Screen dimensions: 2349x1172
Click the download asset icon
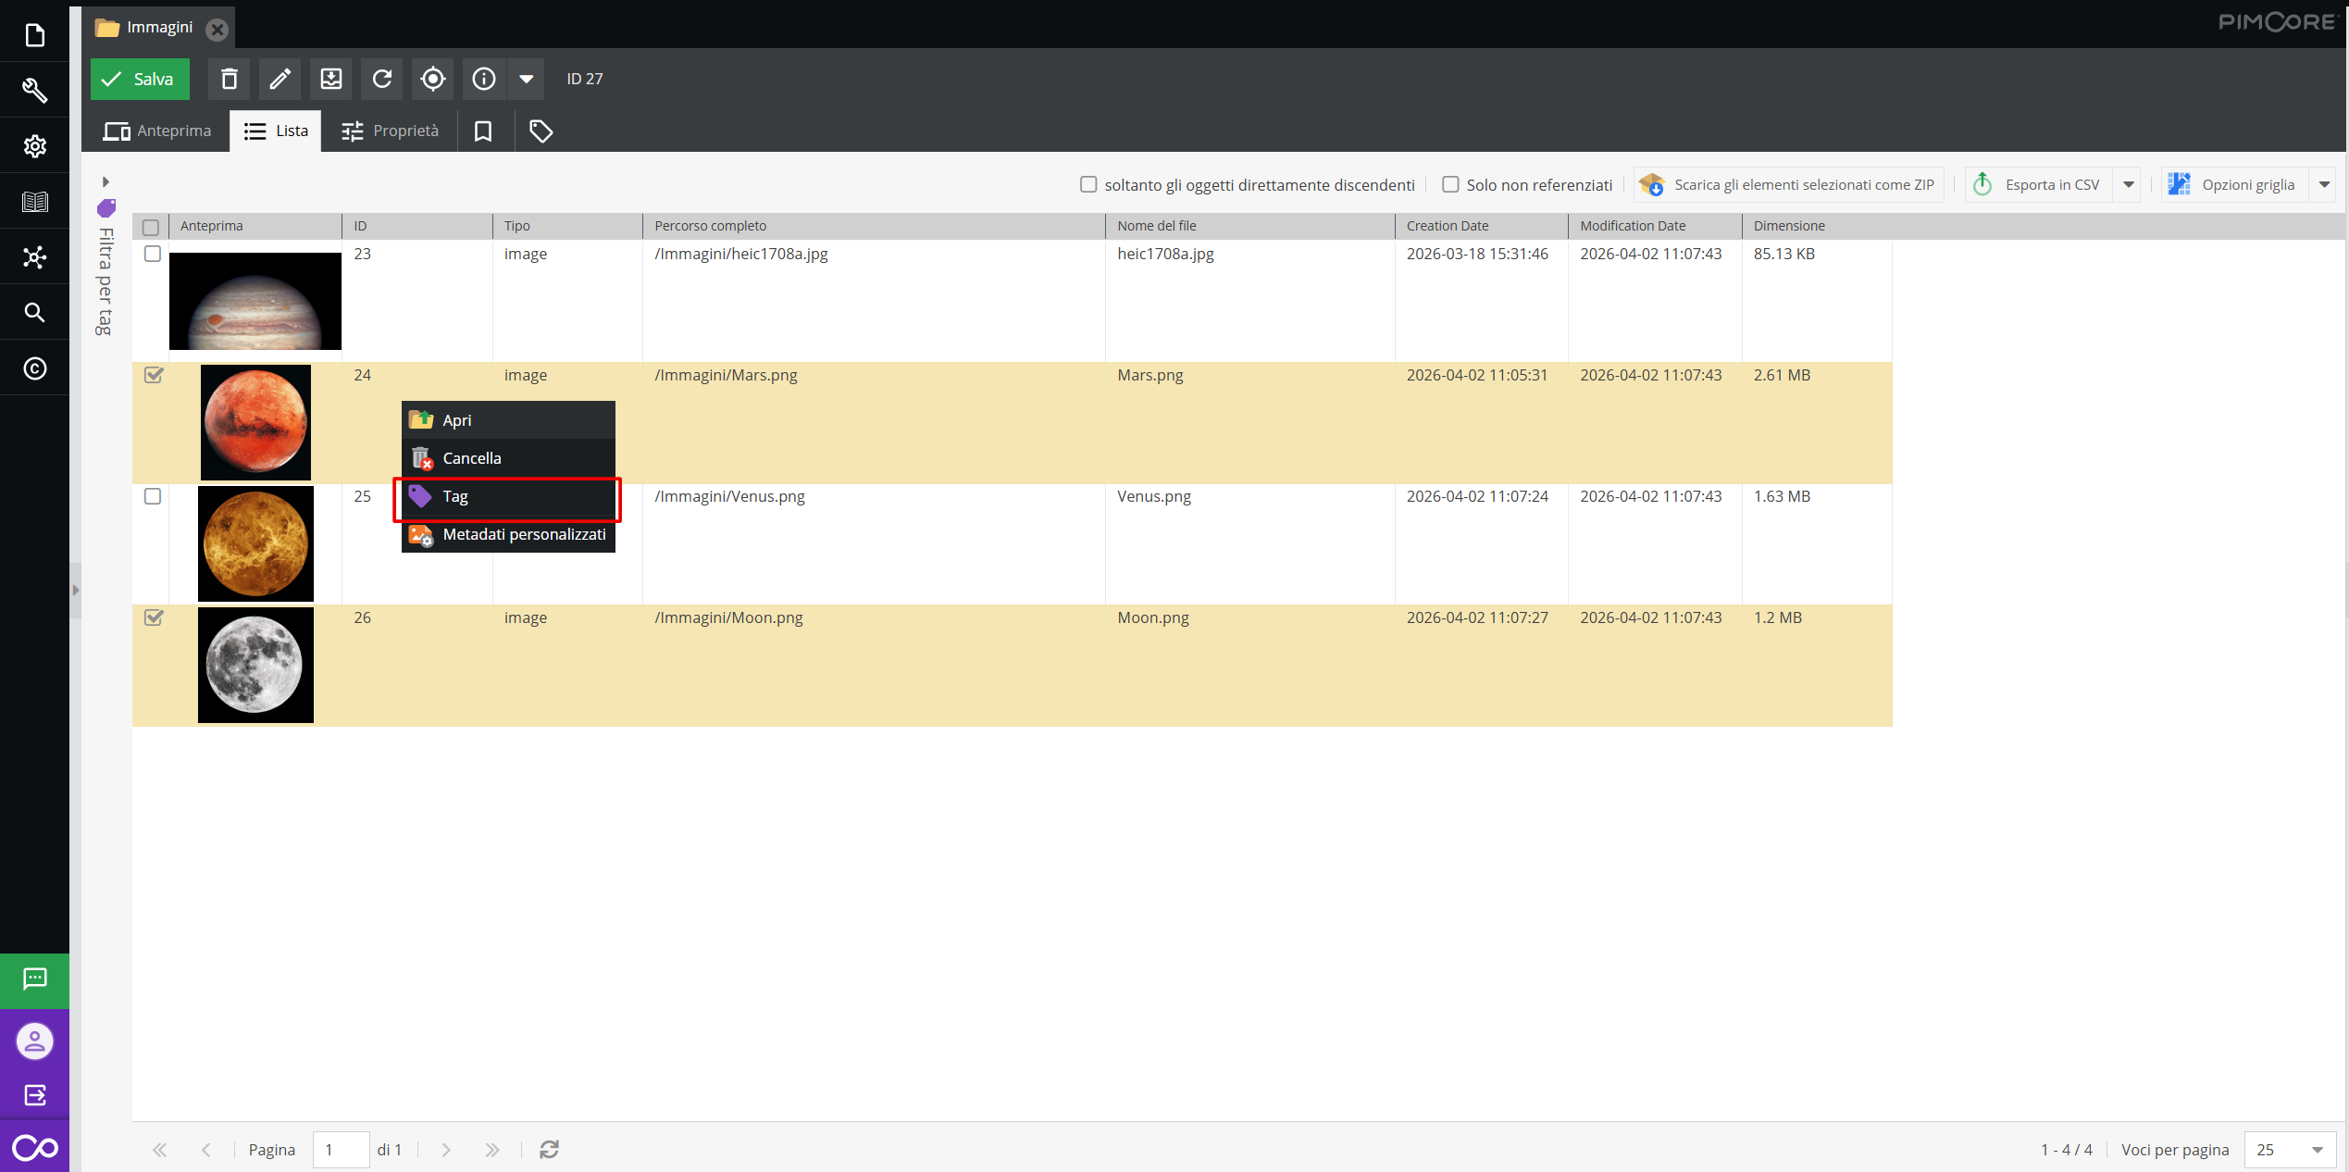tap(330, 79)
